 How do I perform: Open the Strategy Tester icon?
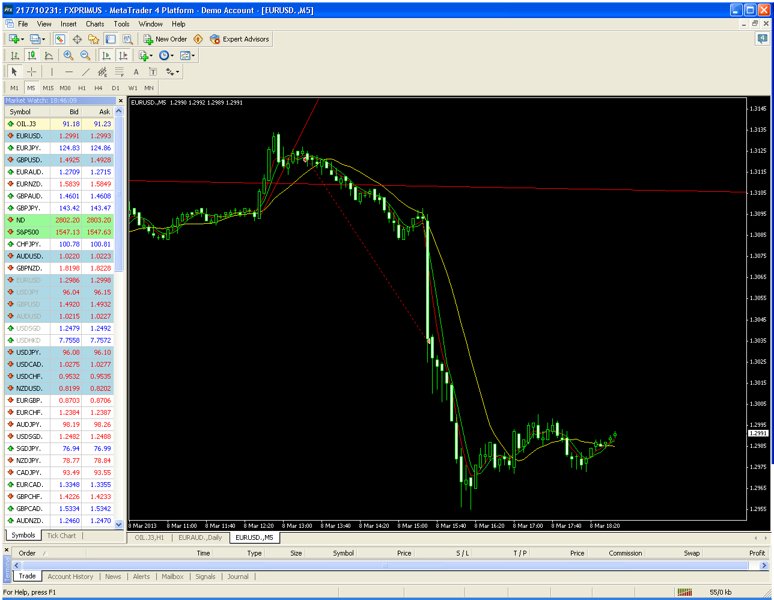click(127, 39)
